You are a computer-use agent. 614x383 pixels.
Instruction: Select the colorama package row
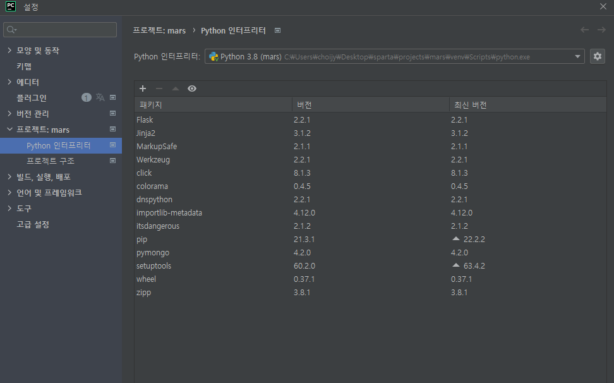(370, 186)
